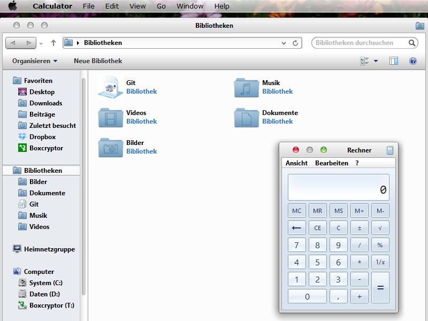The image size is (428, 321).
Task: Click the M+ calculator key
Action: [359, 210]
